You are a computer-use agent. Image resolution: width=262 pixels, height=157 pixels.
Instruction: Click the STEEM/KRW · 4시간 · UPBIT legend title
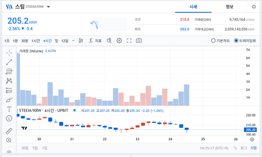pos(44,110)
